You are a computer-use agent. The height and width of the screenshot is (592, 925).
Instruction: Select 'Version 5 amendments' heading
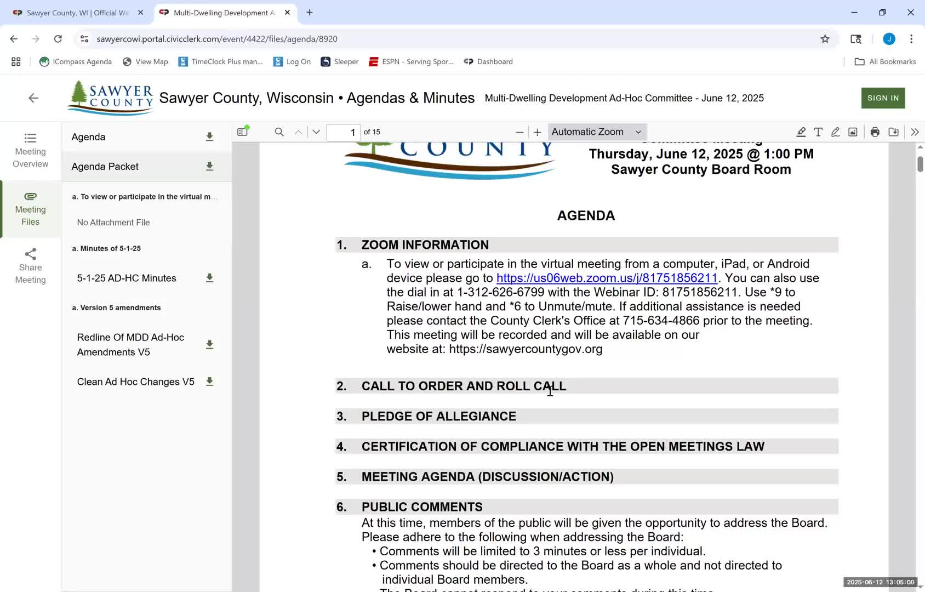116,308
